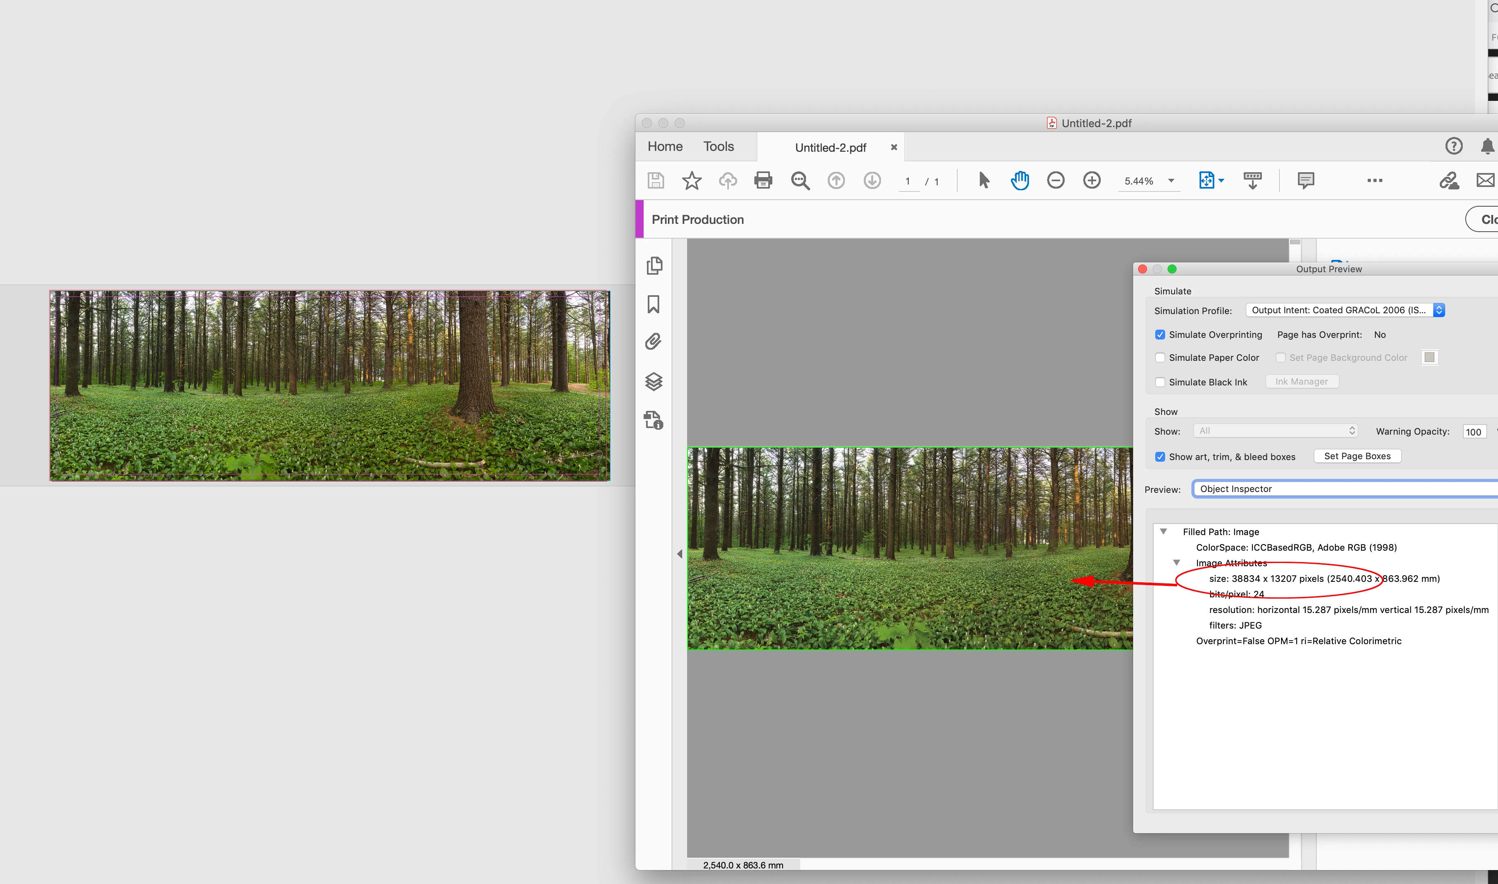Switch to the Tools tab
The height and width of the screenshot is (884, 1498).
click(718, 146)
